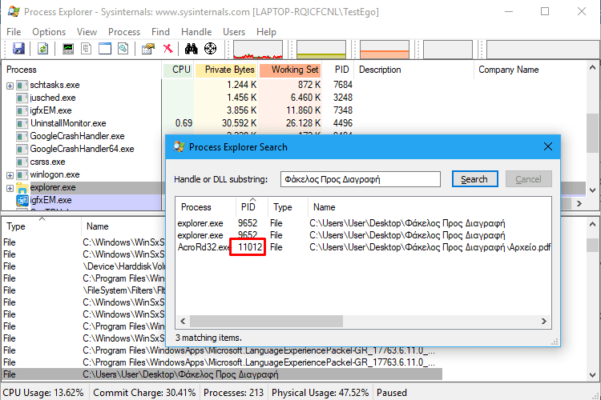Screen dimensions: 601x400
Task: Click the Search button
Action: 474,179
